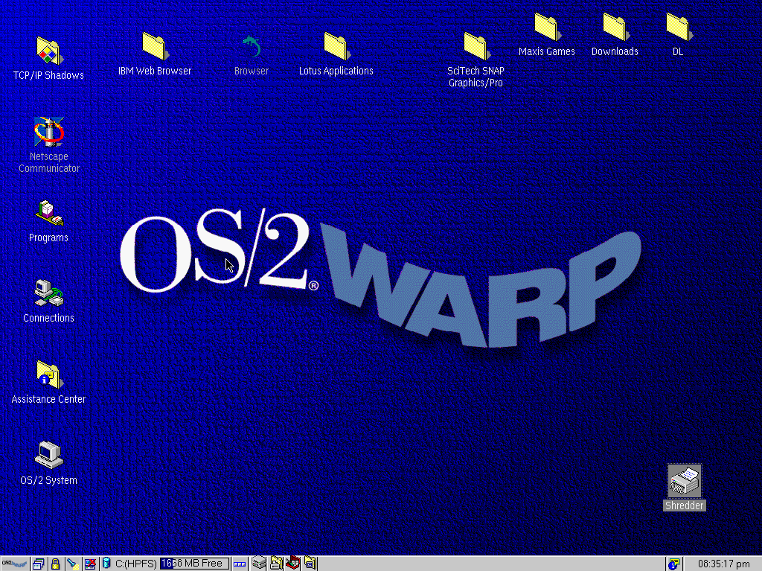This screenshot has width=762, height=571.
Task: Open the Assistance Center folder
Action: point(49,374)
